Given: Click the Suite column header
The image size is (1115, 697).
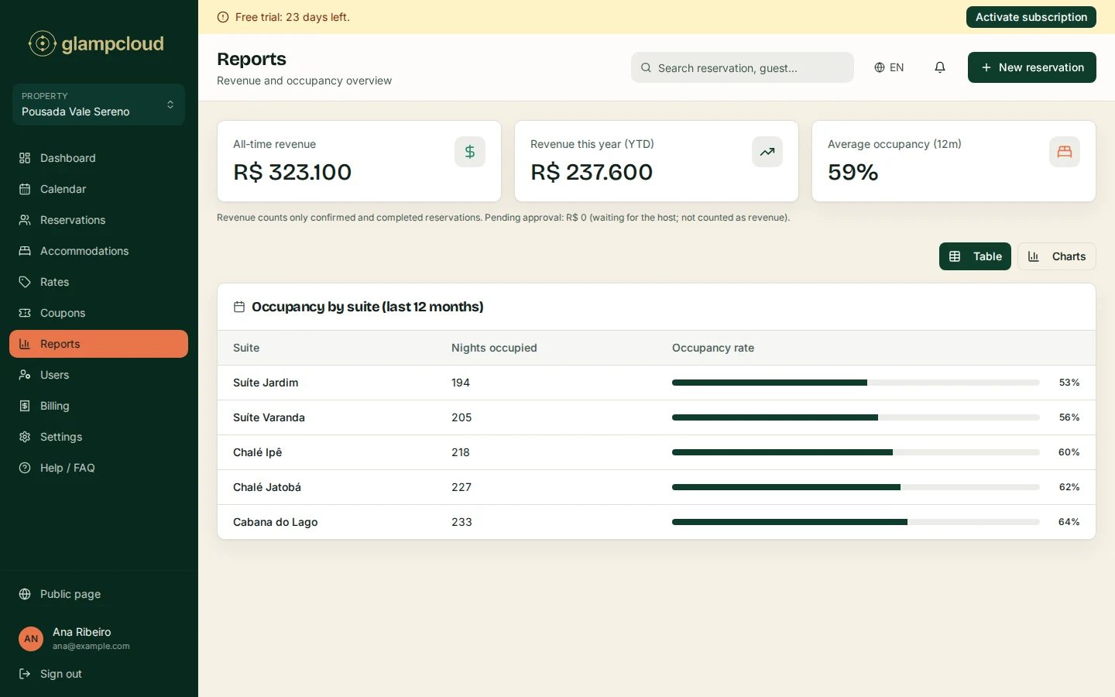Looking at the screenshot, I should coord(246,348).
